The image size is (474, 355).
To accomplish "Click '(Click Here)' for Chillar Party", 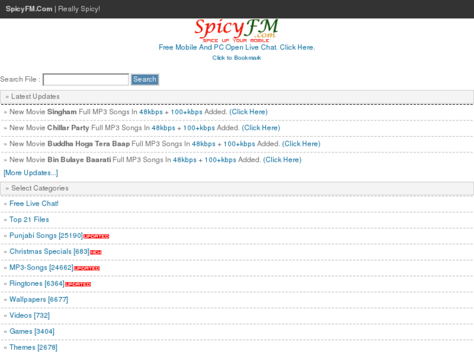I will point(261,128).
